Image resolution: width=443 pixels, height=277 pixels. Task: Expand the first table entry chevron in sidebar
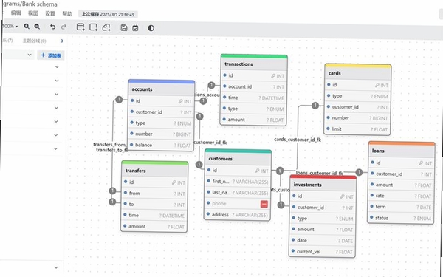[57, 67]
